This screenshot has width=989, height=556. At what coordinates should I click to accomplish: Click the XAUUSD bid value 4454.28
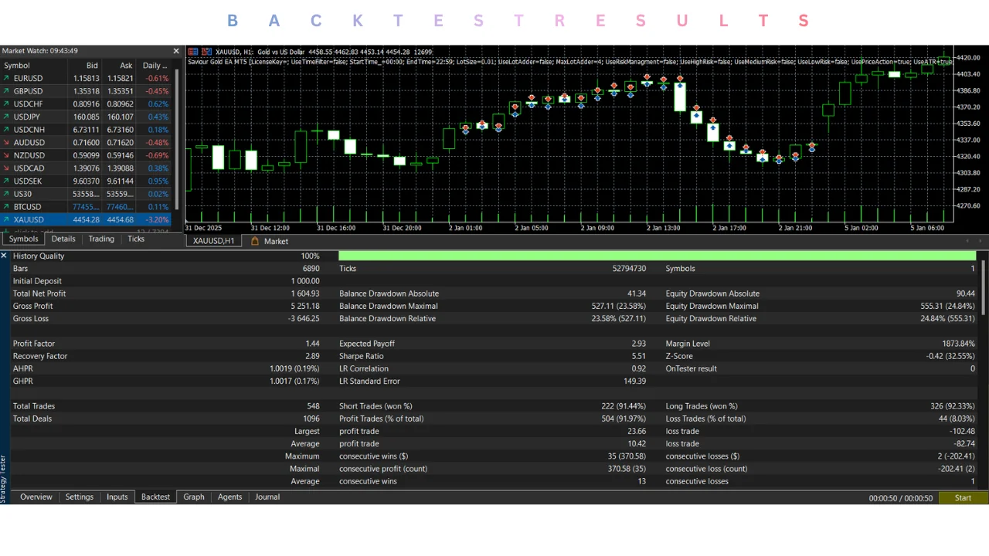point(86,220)
